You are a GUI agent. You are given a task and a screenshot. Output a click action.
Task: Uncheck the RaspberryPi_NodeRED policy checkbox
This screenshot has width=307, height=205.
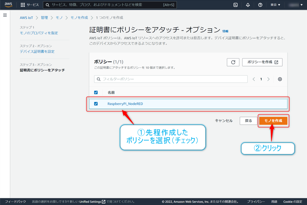96,104
